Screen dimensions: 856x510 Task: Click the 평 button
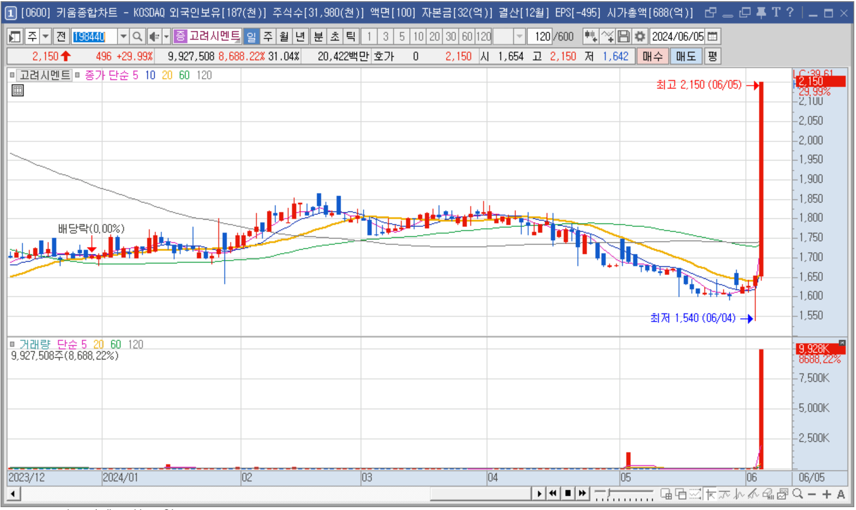[x=712, y=56]
